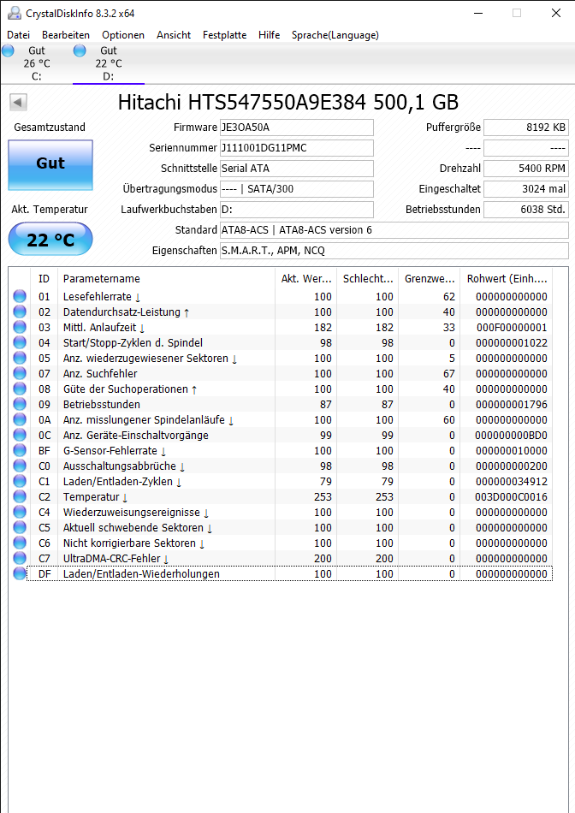Click the previous disk arrow button

(x=18, y=102)
